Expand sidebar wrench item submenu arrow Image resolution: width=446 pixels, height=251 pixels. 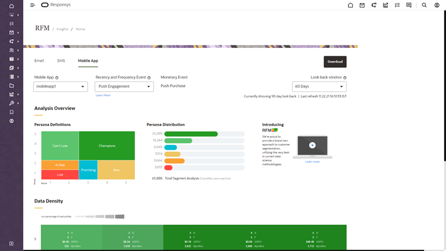18,103
